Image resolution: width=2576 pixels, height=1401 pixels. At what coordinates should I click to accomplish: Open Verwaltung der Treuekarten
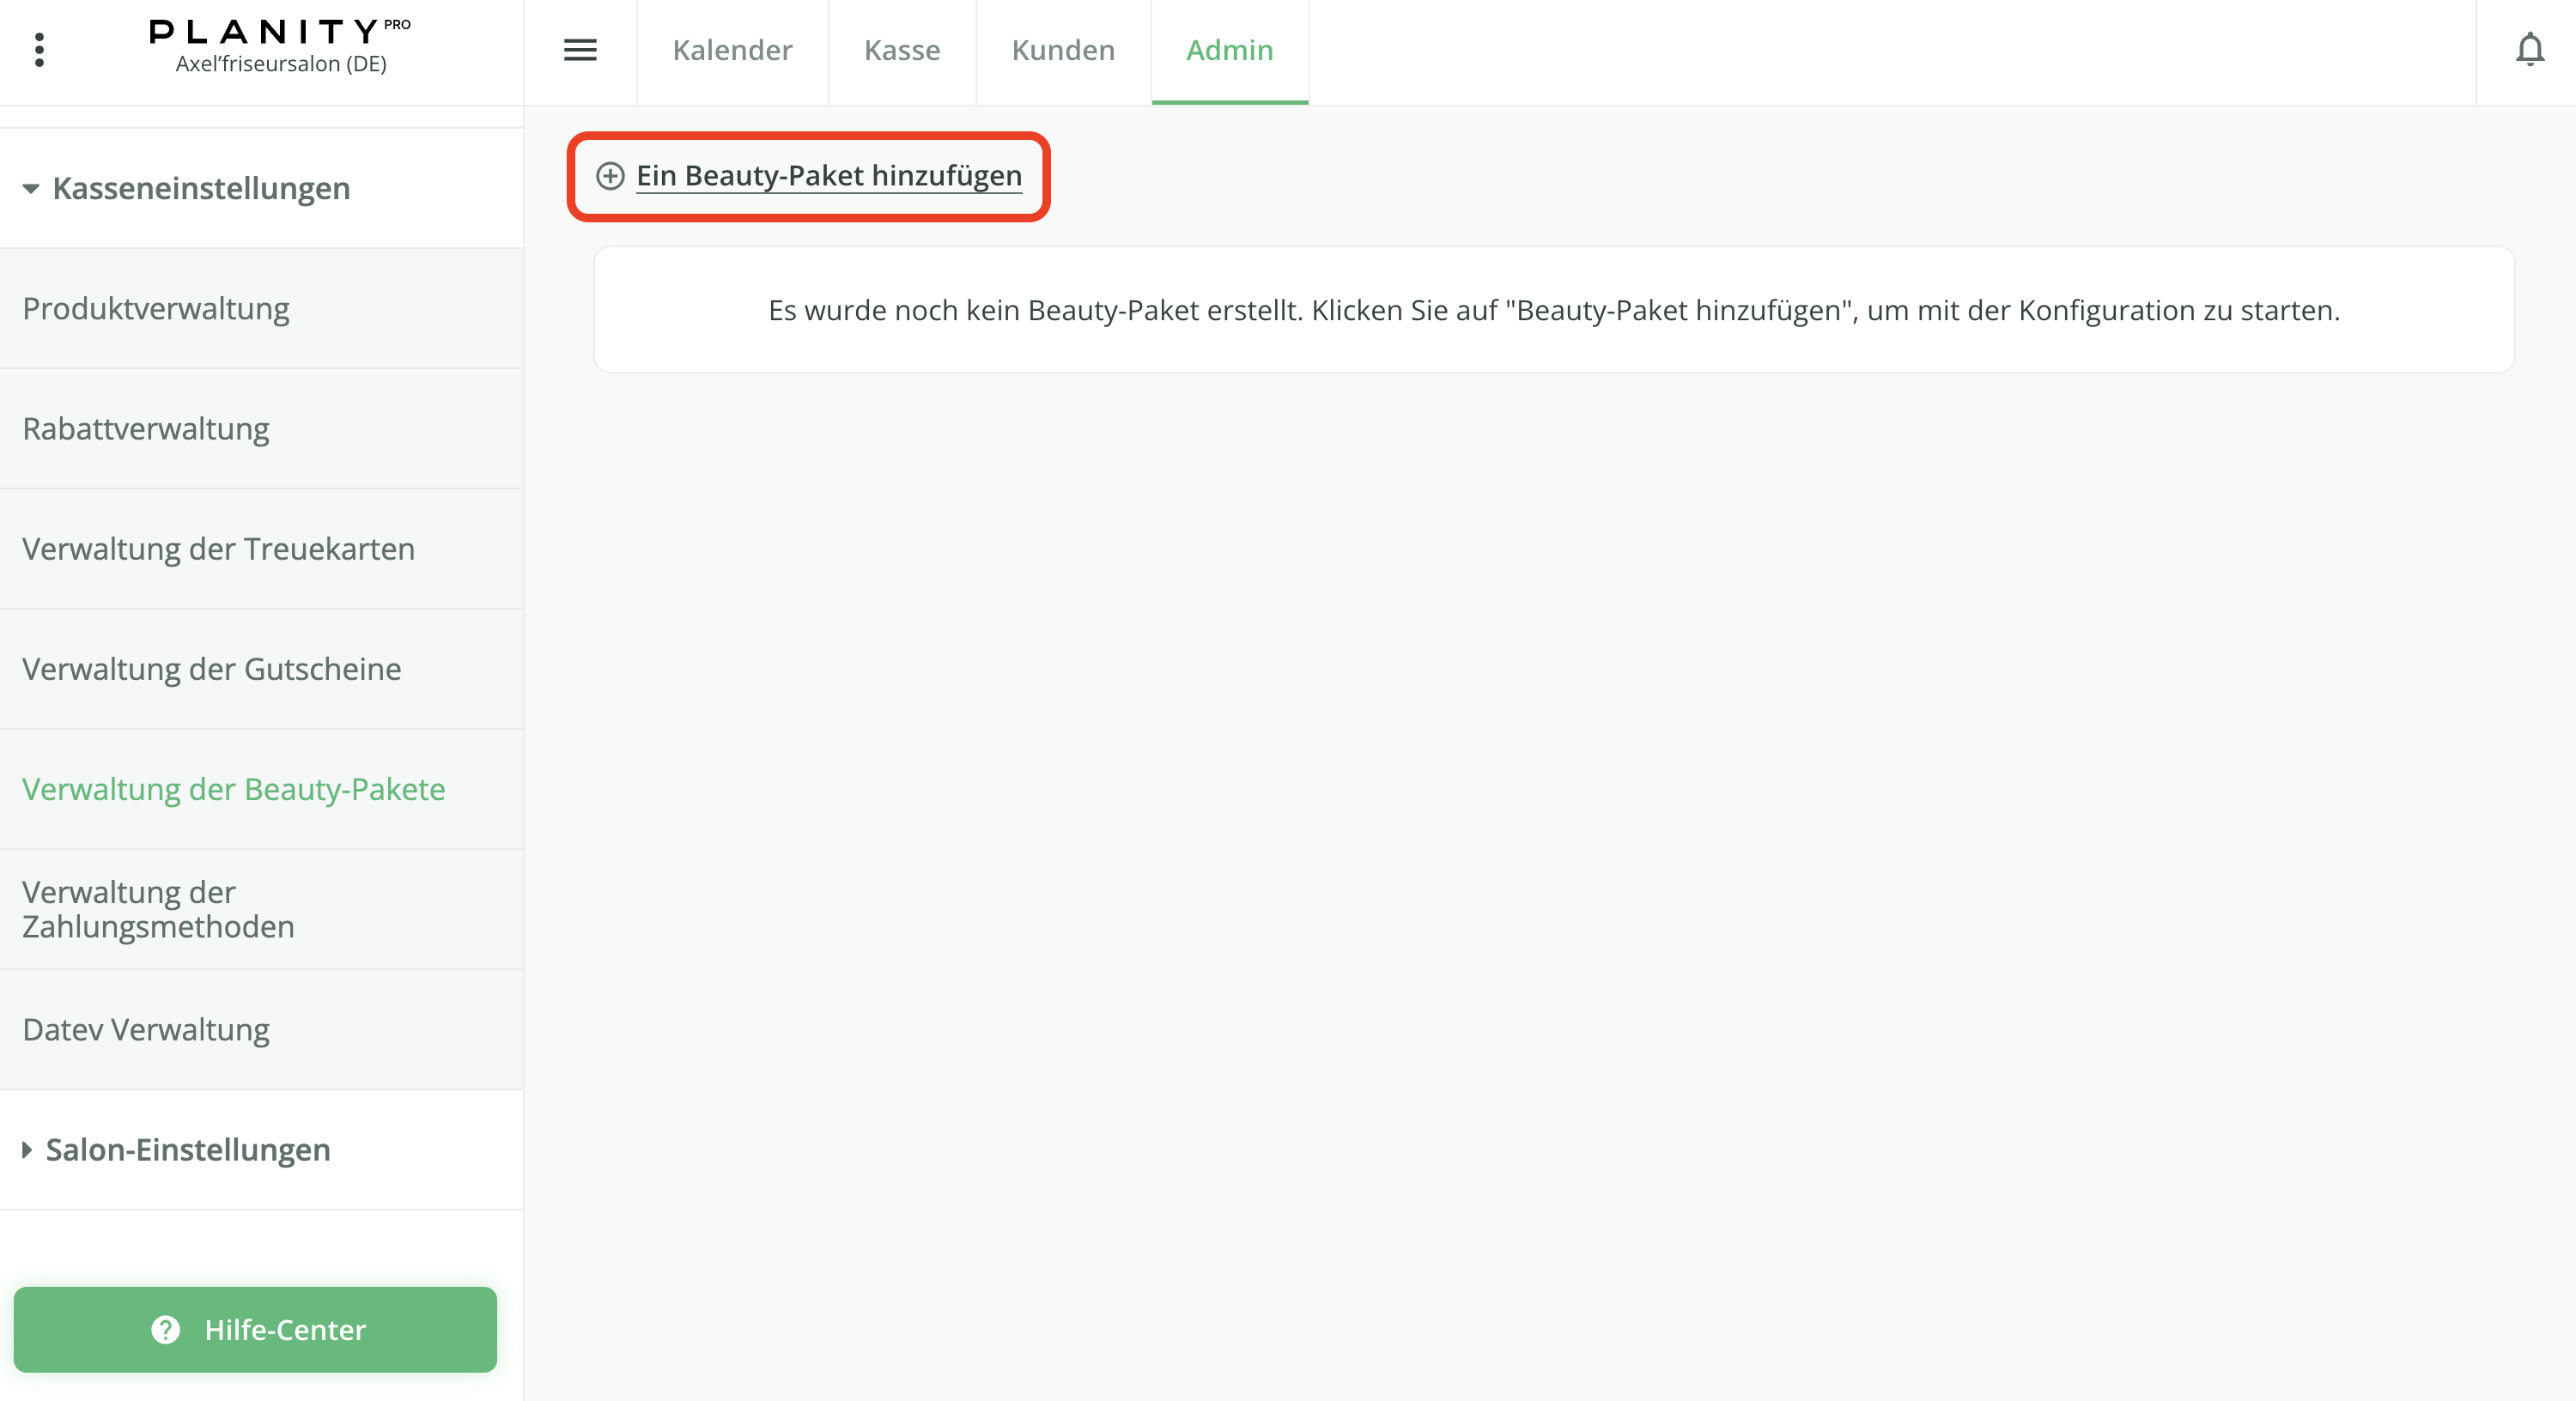pos(218,548)
